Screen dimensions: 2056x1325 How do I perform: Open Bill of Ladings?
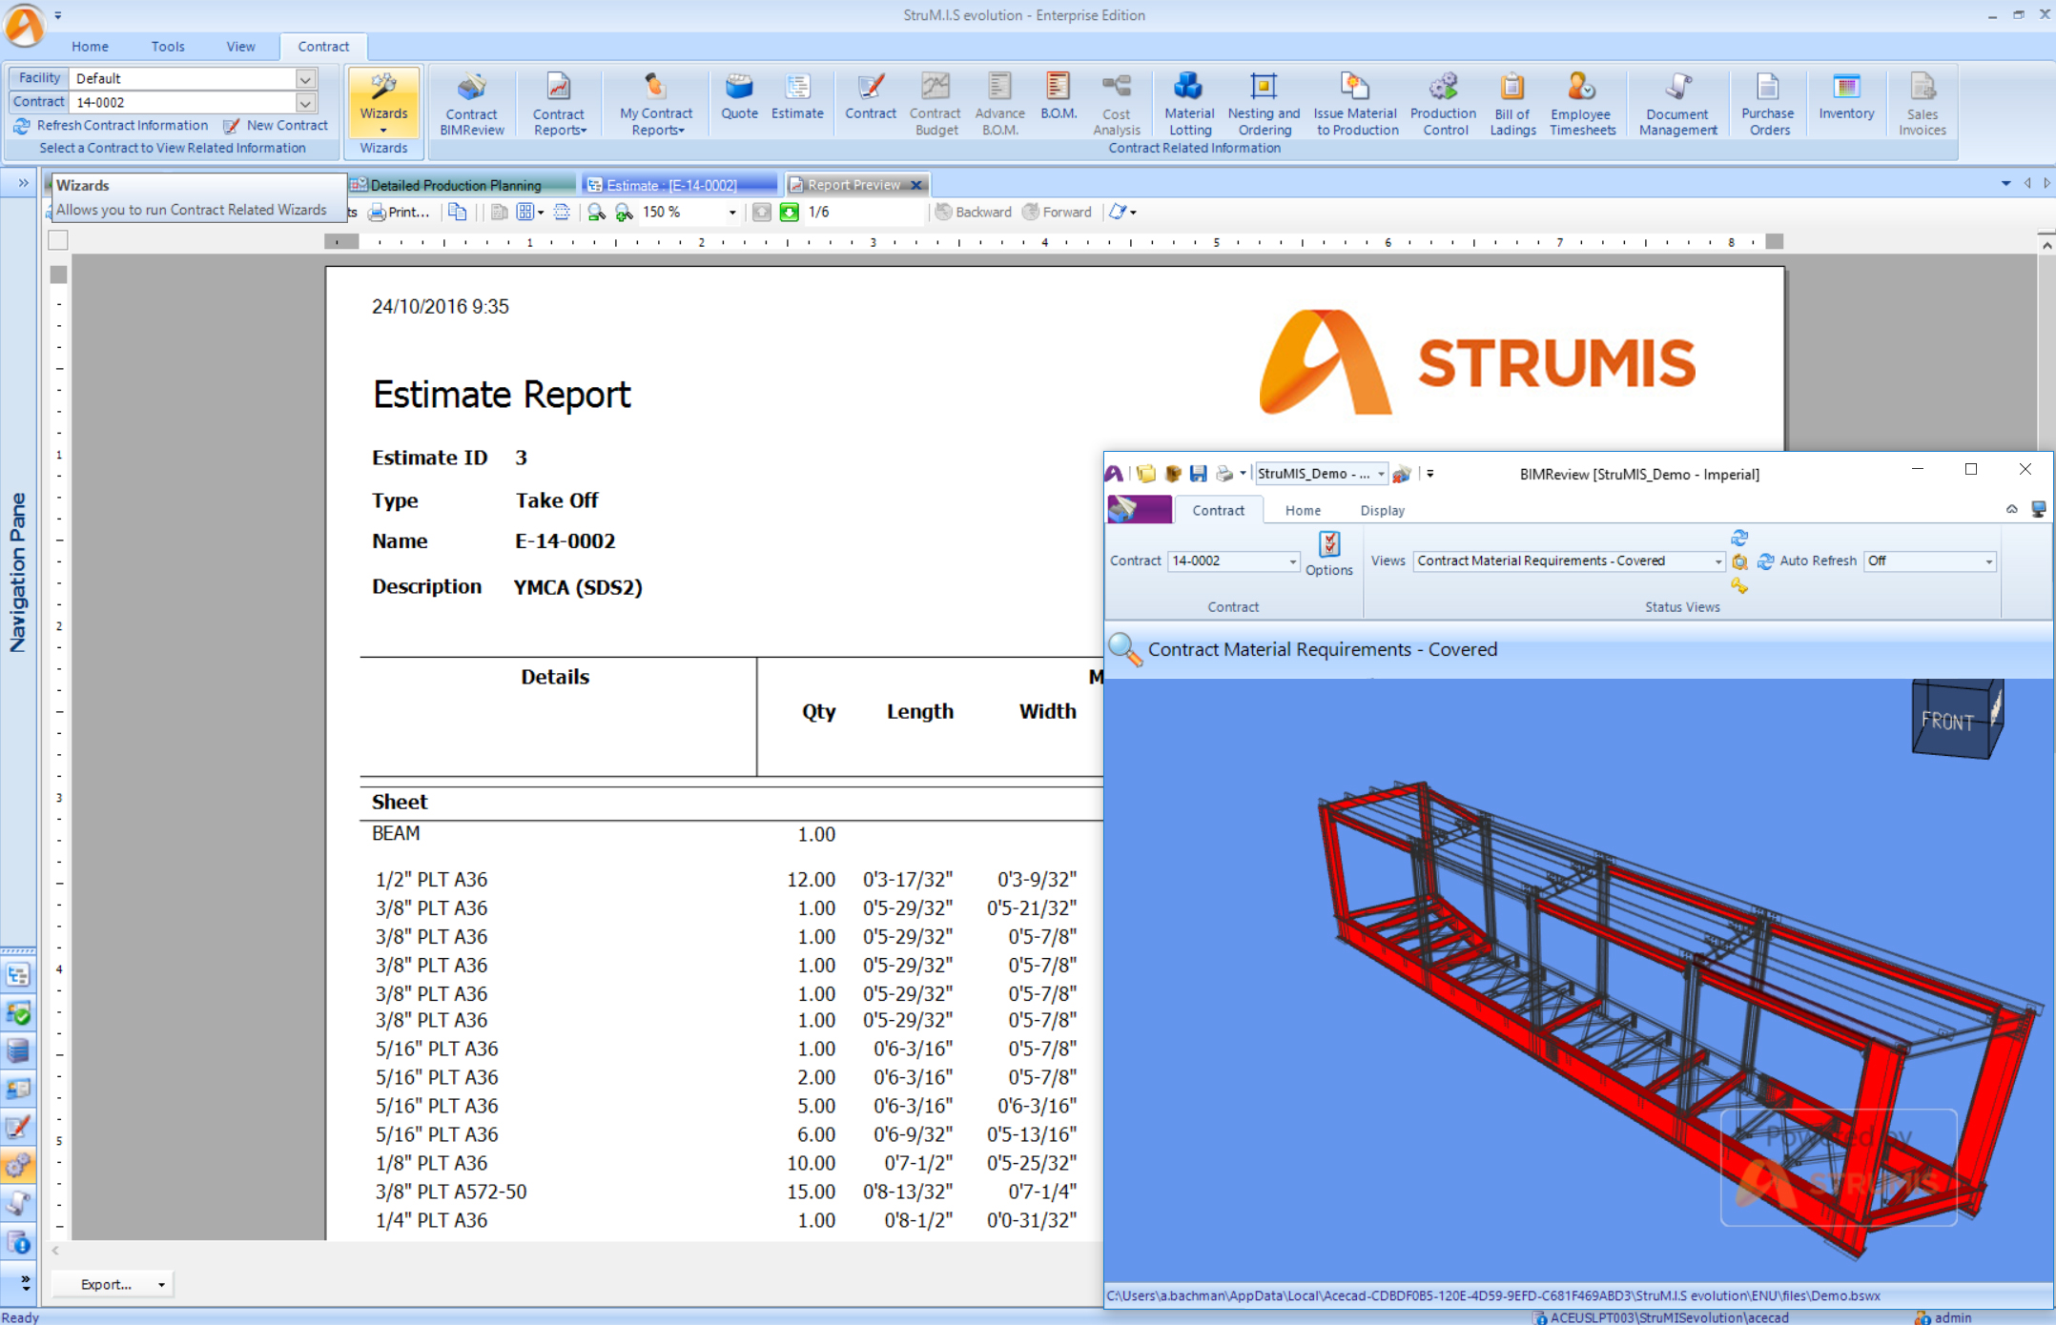[1512, 104]
